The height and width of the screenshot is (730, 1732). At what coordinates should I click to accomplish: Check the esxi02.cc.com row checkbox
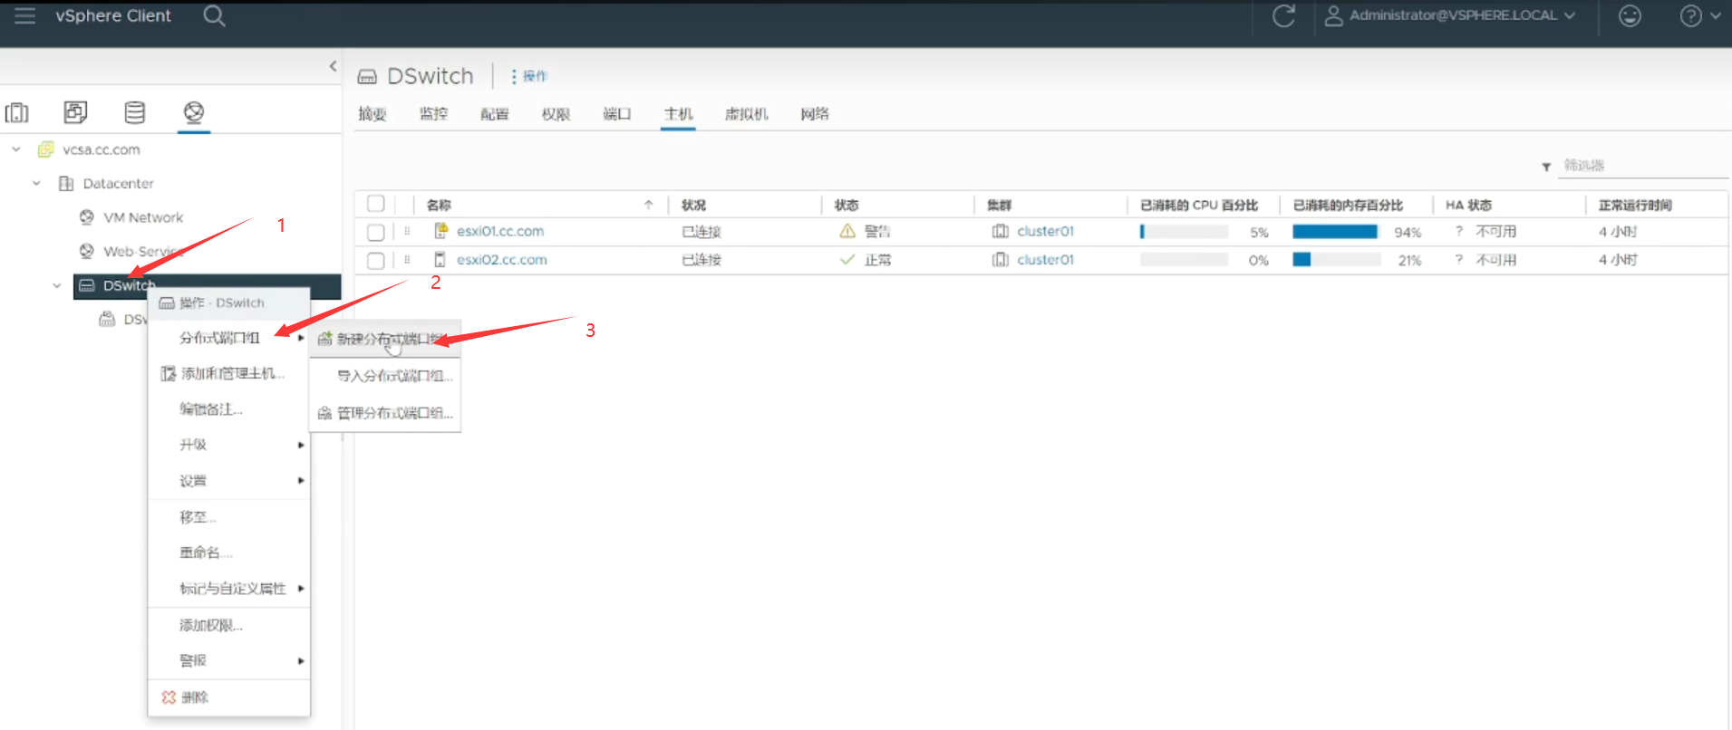[x=376, y=261]
